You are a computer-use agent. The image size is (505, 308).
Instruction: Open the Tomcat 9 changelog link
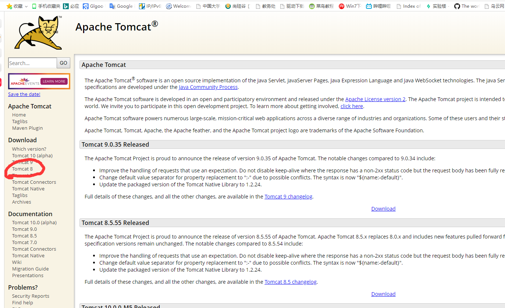(x=288, y=197)
